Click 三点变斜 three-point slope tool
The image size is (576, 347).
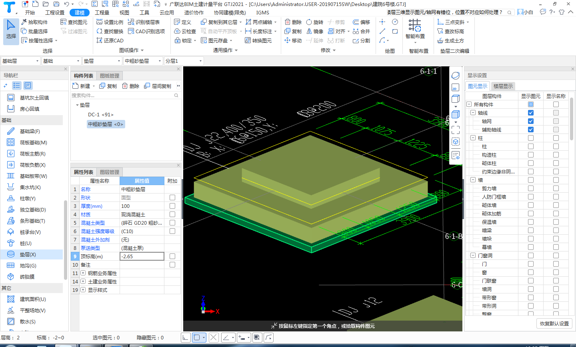[453, 22]
